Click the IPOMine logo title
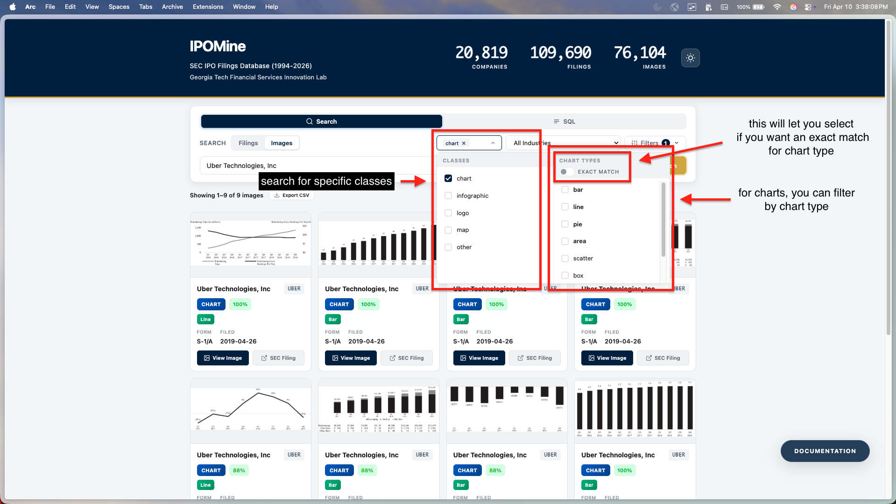The height and width of the screenshot is (504, 896). (218, 46)
